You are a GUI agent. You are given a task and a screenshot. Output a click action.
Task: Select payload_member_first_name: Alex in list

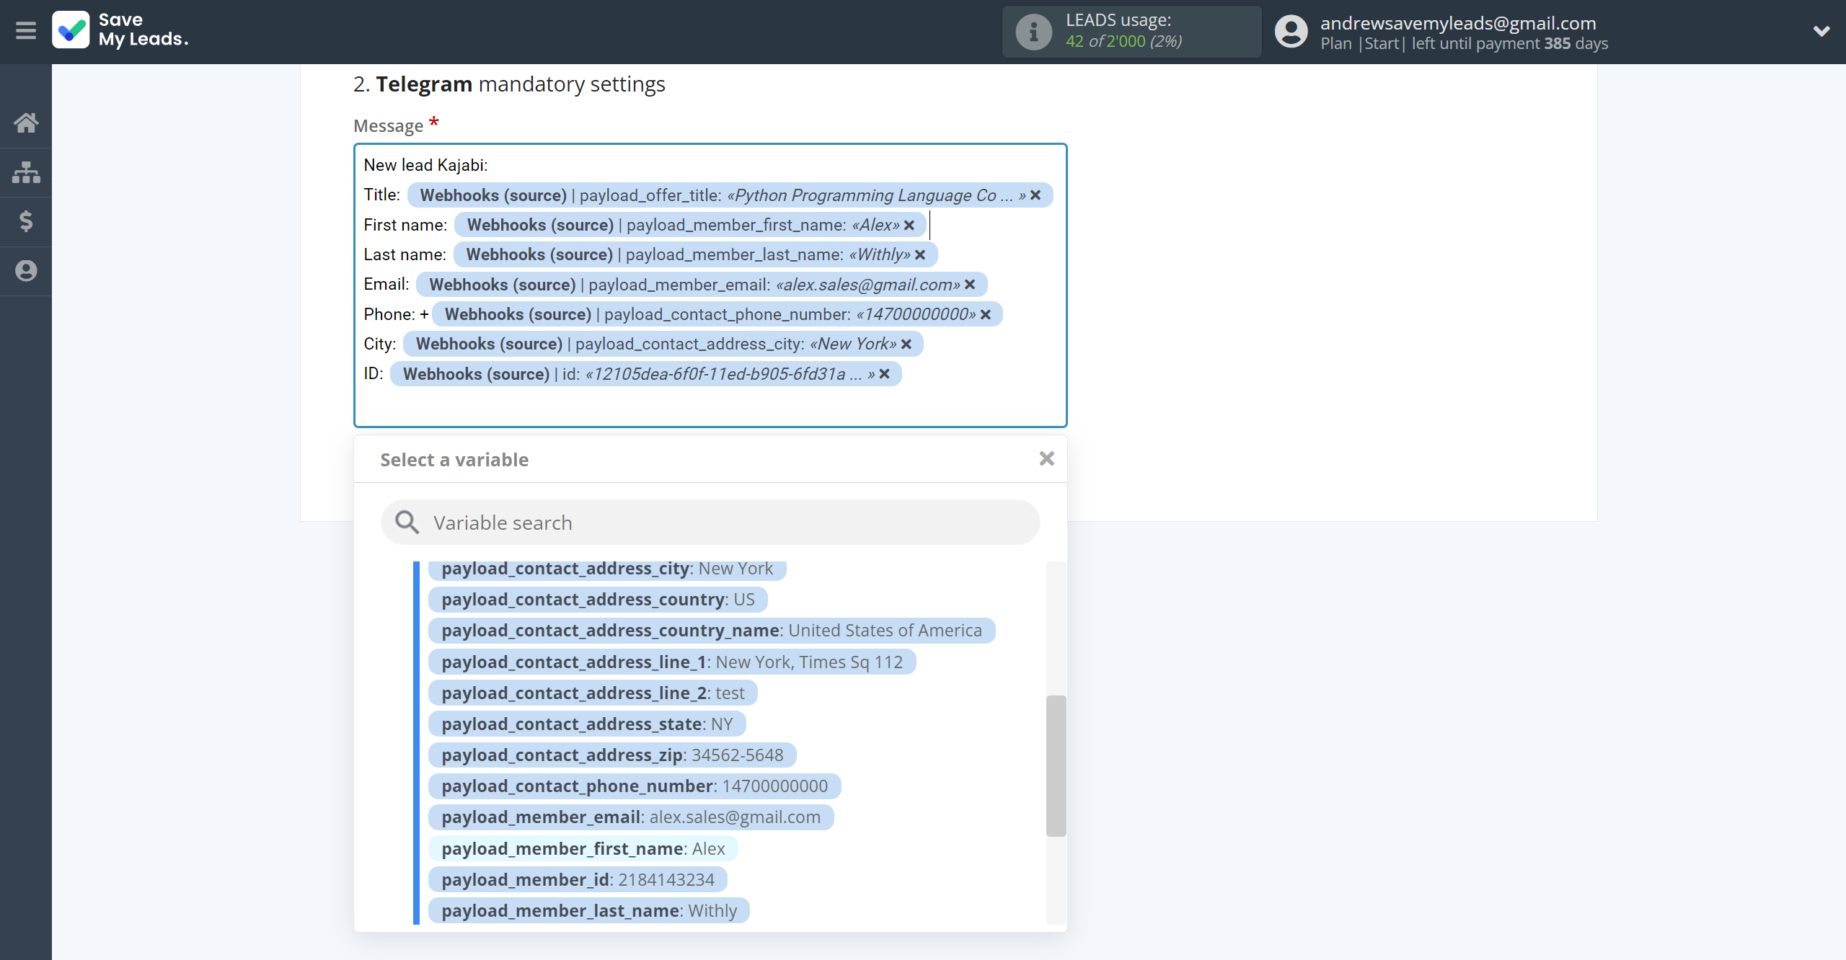pos(583,849)
